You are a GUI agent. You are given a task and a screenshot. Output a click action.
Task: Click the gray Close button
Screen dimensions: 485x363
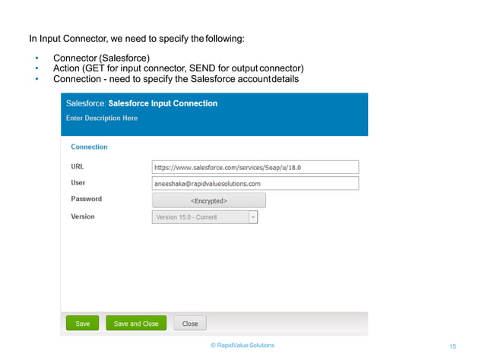[x=190, y=324]
